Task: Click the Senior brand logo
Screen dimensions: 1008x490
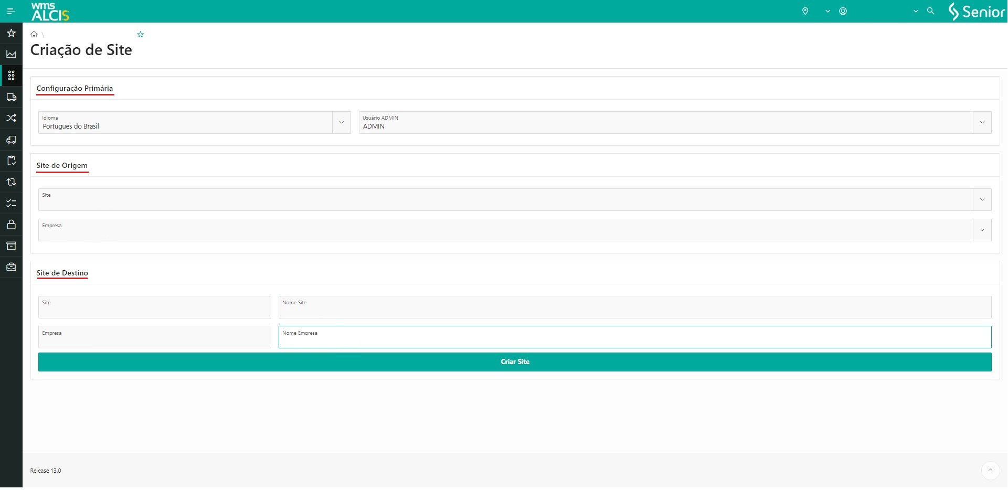Action: [977, 11]
